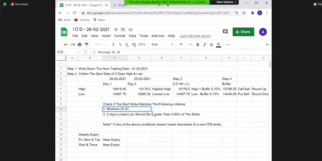Click the print icon
322x161 pixels.
[80, 45]
